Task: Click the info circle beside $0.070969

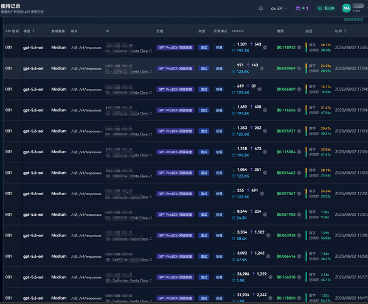Action: click(299, 69)
